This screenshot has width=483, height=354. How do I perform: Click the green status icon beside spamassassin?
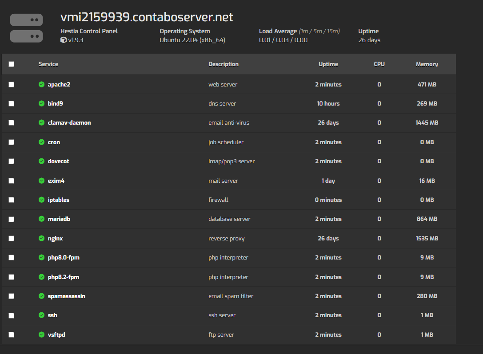coord(42,296)
